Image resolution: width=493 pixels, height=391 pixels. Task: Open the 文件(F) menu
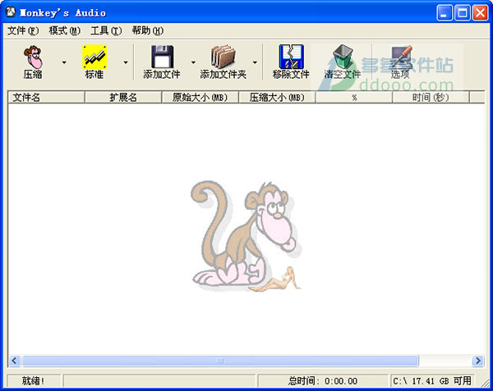point(23,30)
